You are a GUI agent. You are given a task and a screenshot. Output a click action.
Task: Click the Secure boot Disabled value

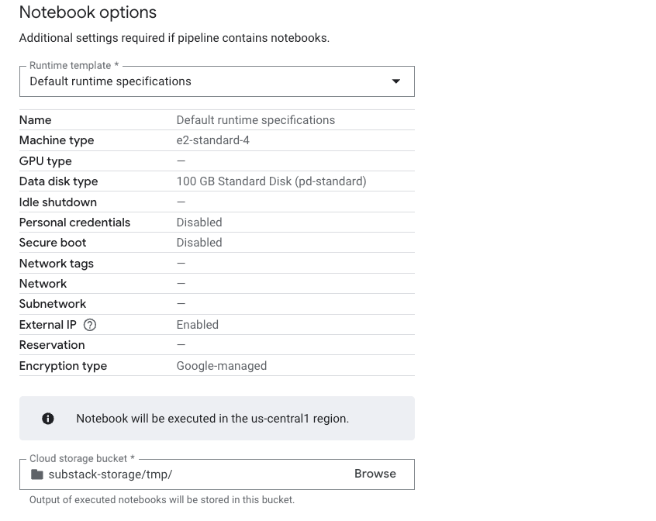click(199, 243)
